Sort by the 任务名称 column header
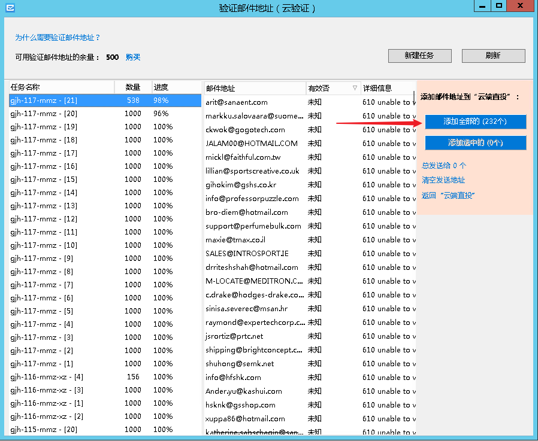The height and width of the screenshot is (441, 538). pos(62,87)
